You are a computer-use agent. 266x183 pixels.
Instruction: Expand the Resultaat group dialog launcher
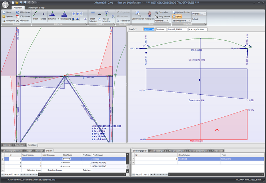(x=205, y=24)
